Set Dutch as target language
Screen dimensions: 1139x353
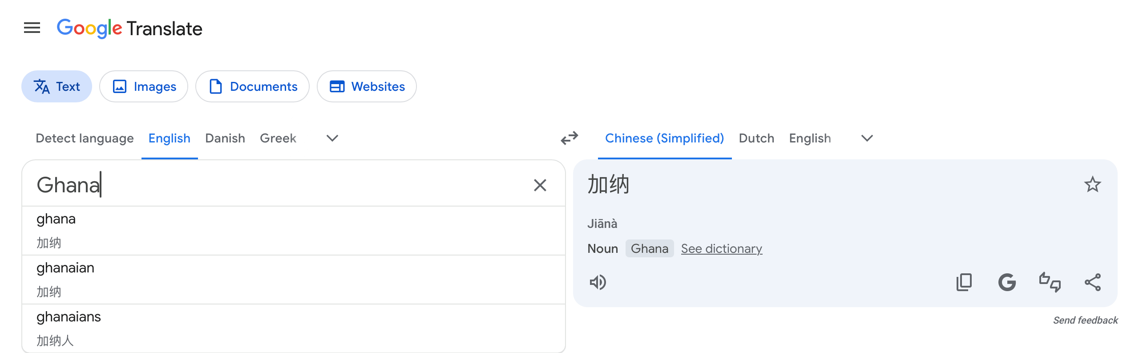(756, 138)
